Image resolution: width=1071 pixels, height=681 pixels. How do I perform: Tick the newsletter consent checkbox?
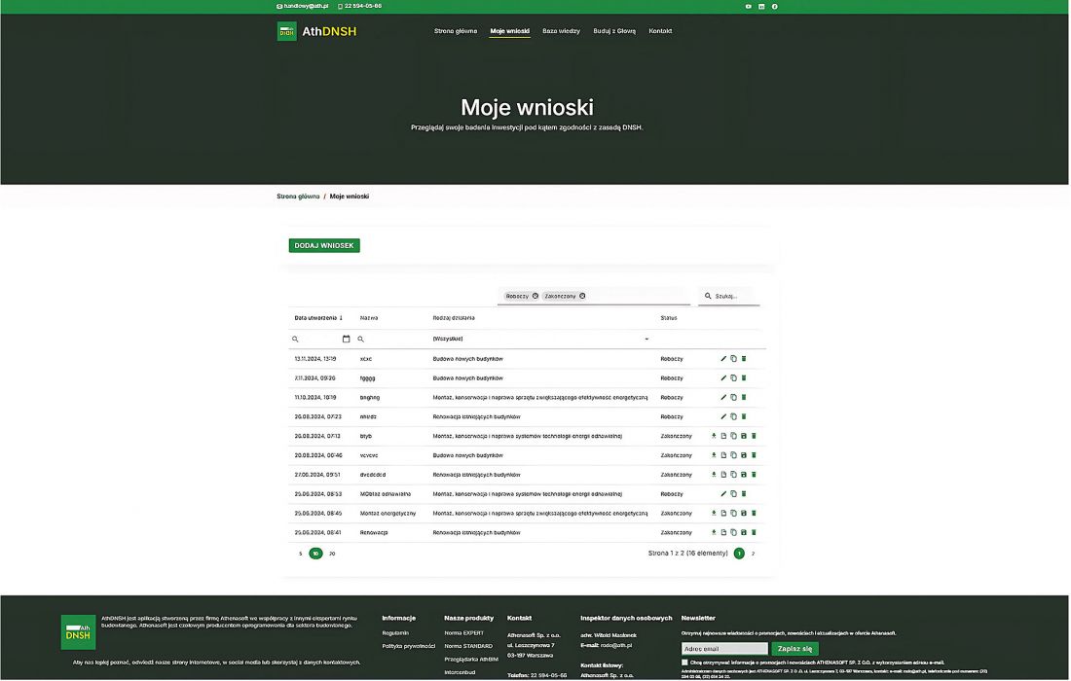point(684,663)
